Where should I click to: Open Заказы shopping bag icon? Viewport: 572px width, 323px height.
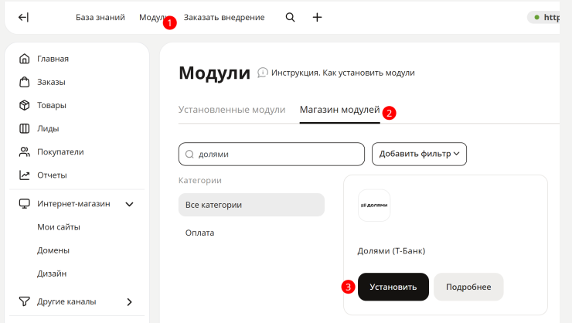coord(25,82)
